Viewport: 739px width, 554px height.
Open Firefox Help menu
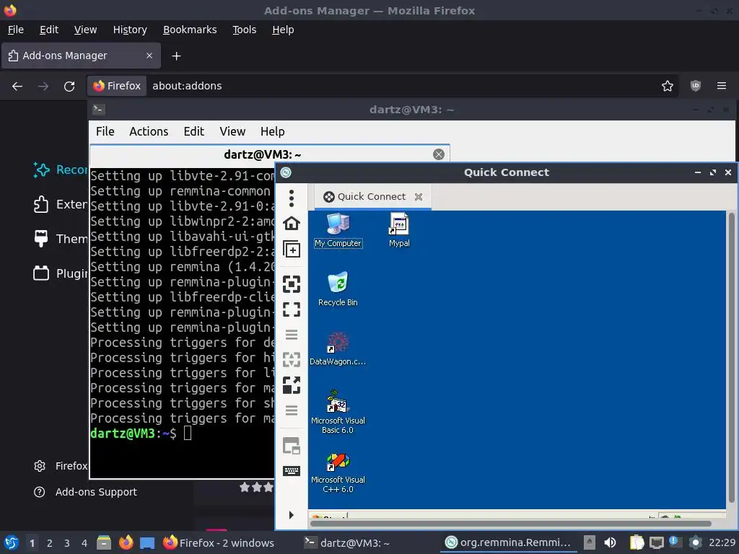pos(283,30)
